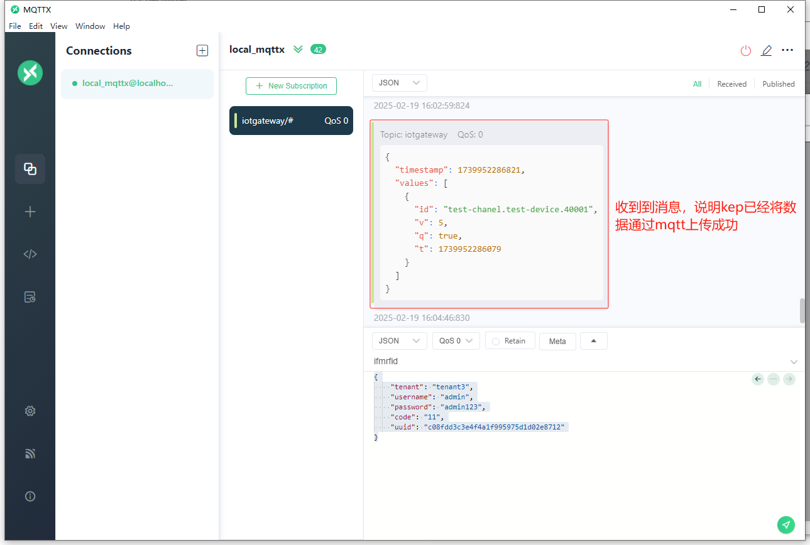Click the MQTTX title bar app icon
Viewport: 810px width, 545px height.
click(x=15, y=9)
